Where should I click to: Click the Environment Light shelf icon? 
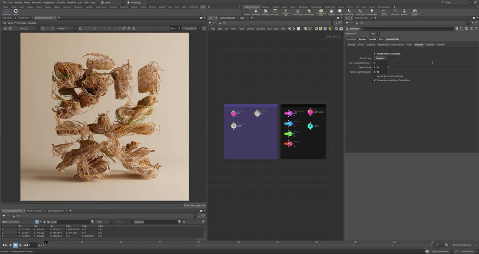(321, 12)
